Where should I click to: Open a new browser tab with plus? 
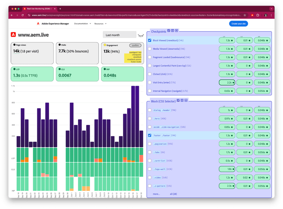pyautogui.click(x=60, y=9)
